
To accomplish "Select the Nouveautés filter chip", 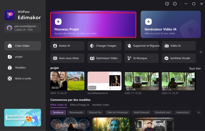I will coord(76,112).
